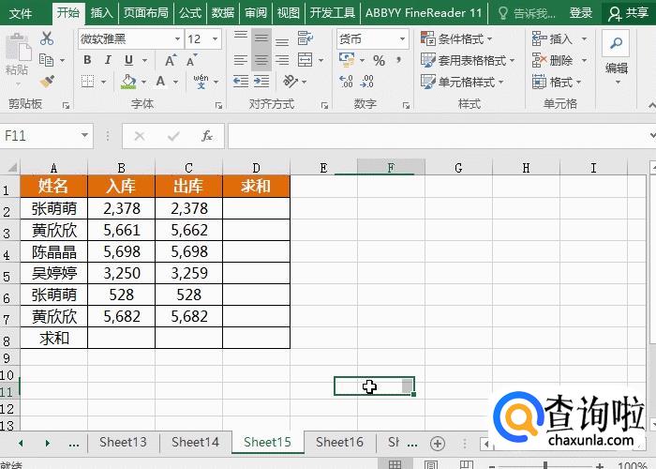Apply accounting number format icon
Screen dimensions: 656x469
point(347,60)
